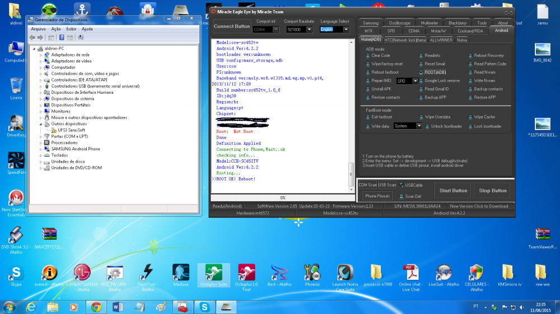Click New Version Click to Download link
Screen dimensions: 560x314
(479, 206)
